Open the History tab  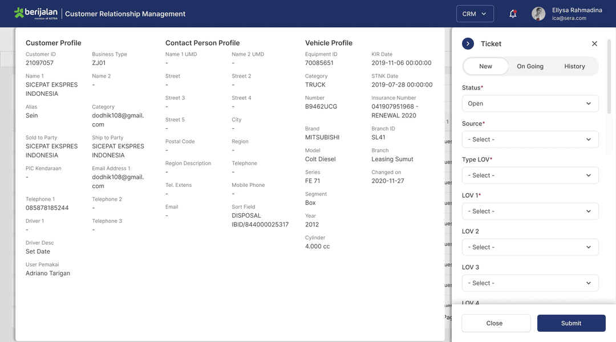click(x=574, y=66)
